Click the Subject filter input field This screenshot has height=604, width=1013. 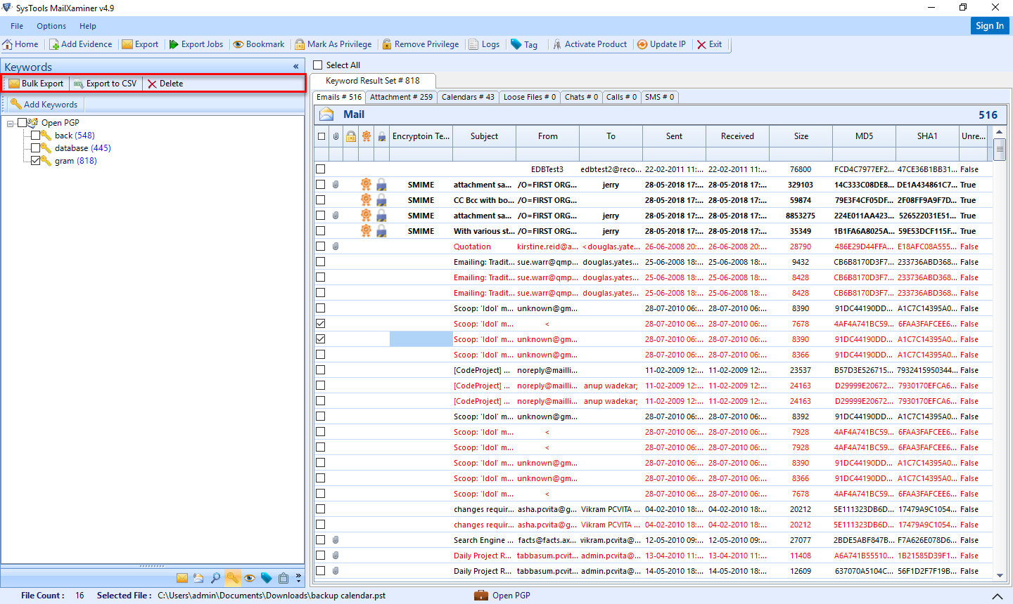tap(485, 155)
